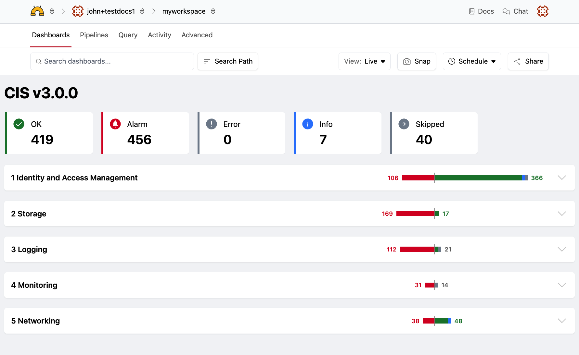The height and width of the screenshot is (355, 579).
Task: Click the red Alarm bell icon
Action: pos(115,124)
